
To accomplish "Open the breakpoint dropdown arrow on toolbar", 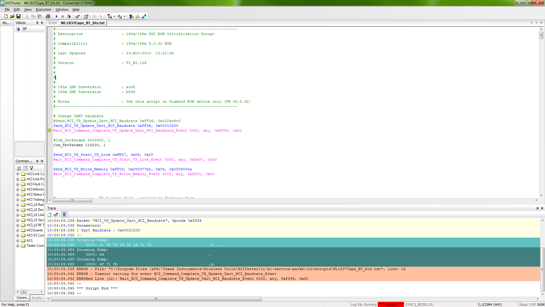I will [114, 16].
